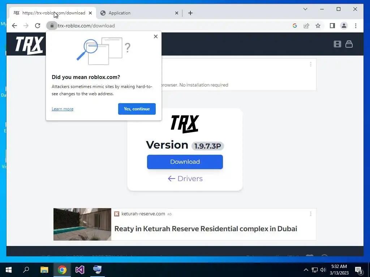Open the Keturah ad thumbnail image

coord(82,224)
